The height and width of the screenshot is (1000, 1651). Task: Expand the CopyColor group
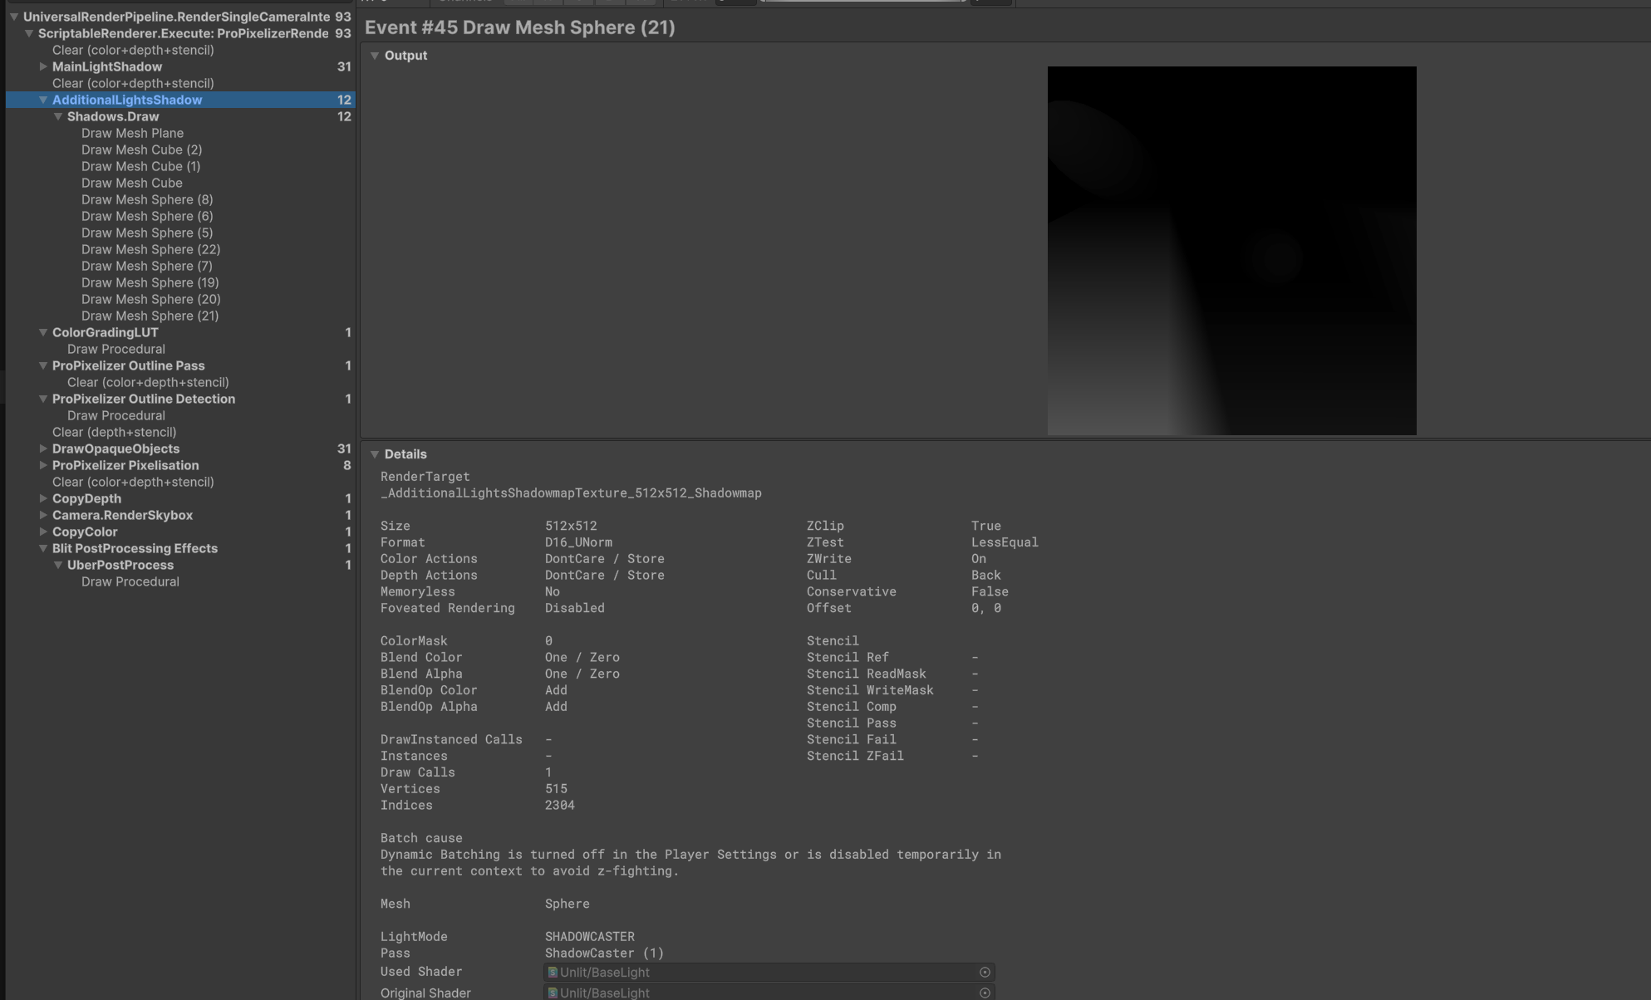[43, 532]
